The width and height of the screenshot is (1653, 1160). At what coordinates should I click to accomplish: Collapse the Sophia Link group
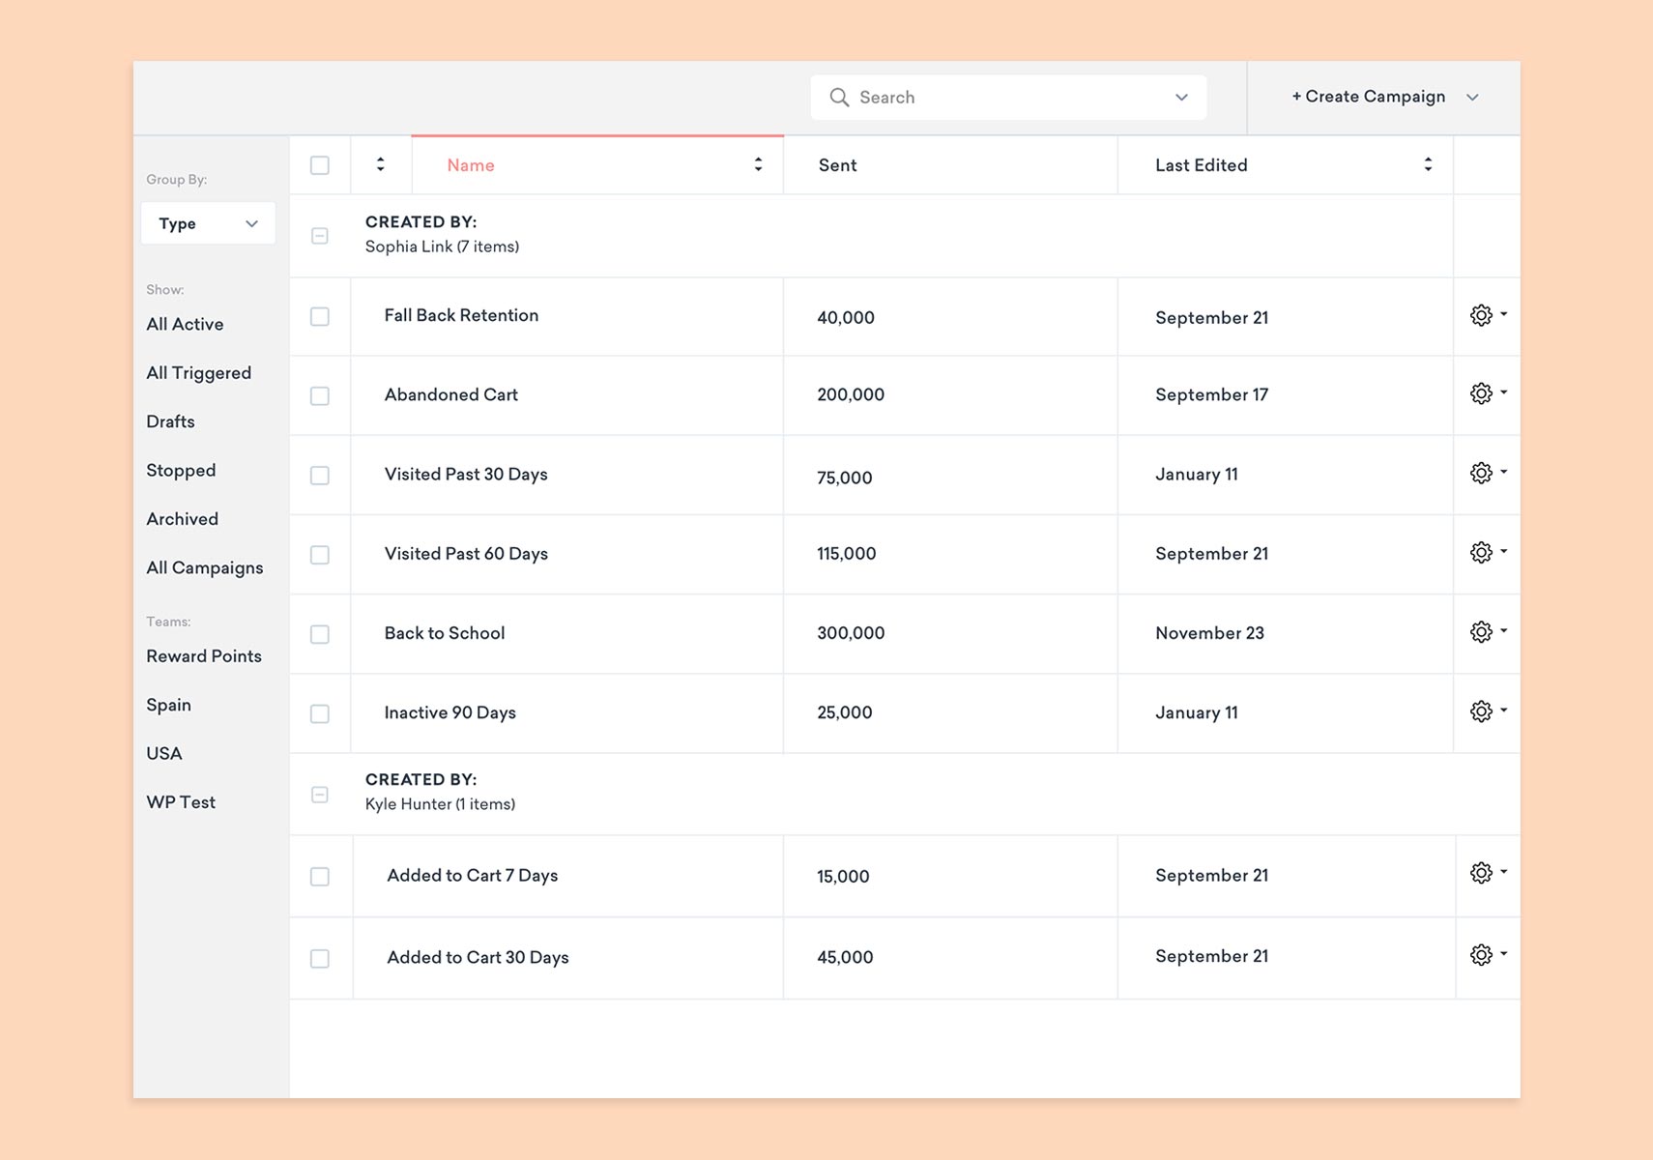click(x=320, y=236)
